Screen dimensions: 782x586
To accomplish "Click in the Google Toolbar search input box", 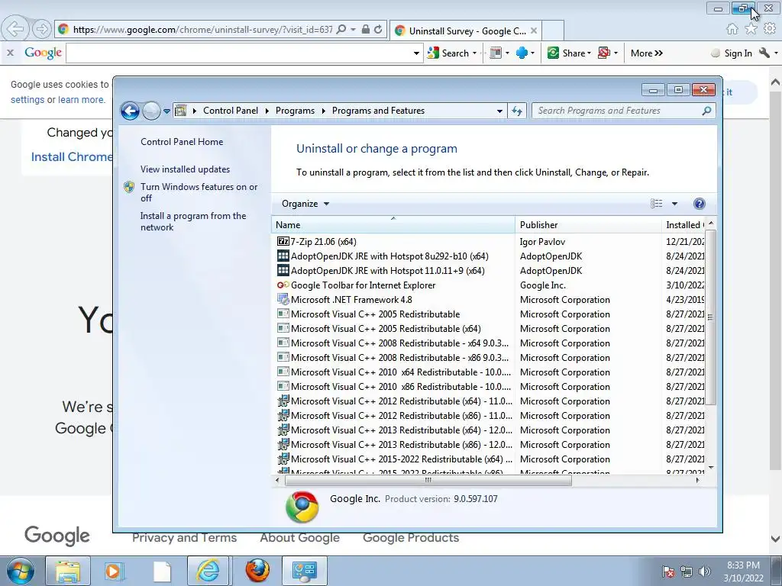I will tap(238, 53).
